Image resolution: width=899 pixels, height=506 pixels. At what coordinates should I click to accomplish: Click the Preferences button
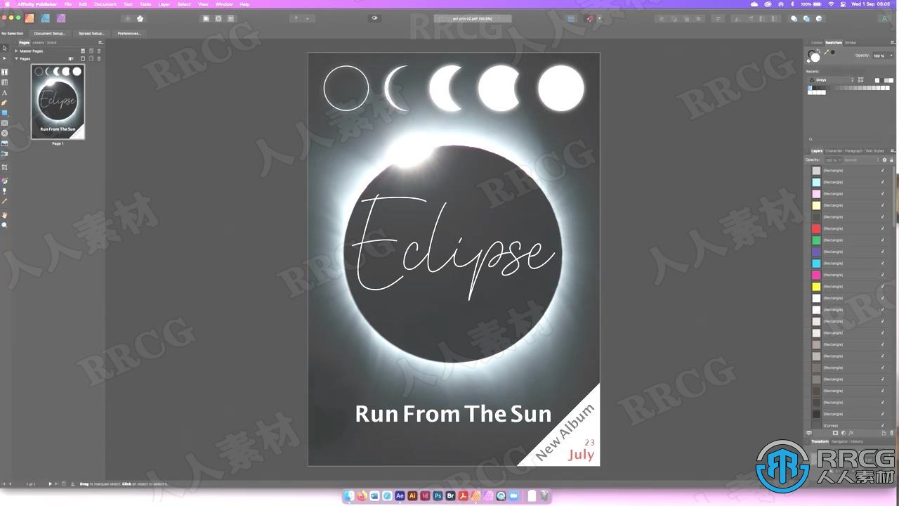129,33
